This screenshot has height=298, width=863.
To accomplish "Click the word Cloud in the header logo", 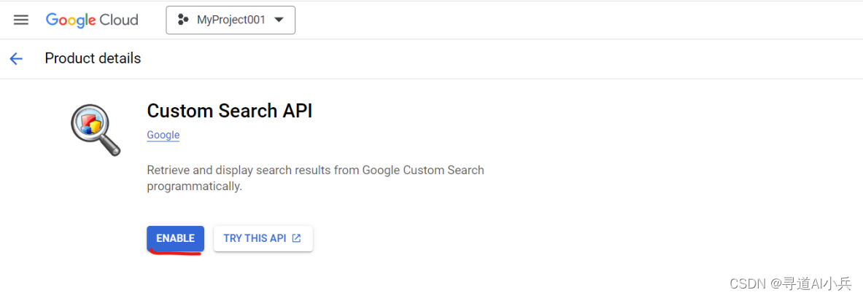I will (119, 20).
